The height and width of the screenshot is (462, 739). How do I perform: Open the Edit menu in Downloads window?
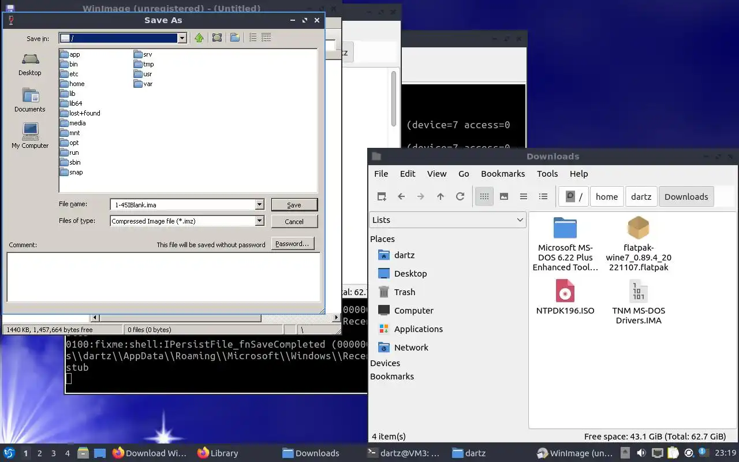click(x=408, y=173)
